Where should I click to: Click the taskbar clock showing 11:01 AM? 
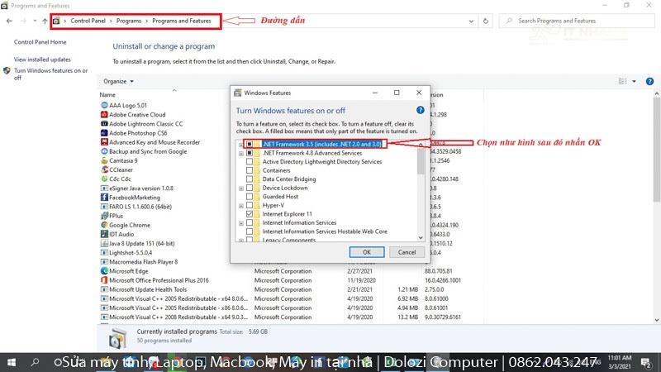[619, 362]
